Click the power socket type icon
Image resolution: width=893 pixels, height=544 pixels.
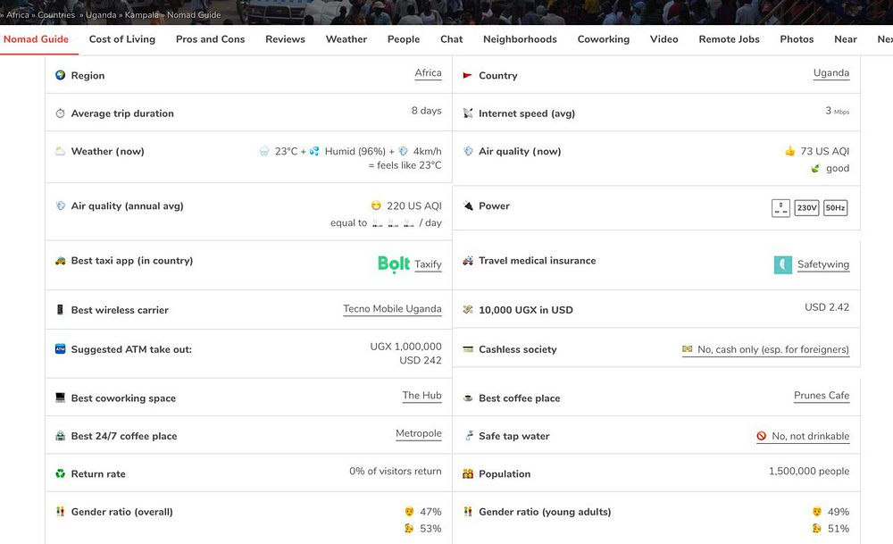[x=780, y=208]
